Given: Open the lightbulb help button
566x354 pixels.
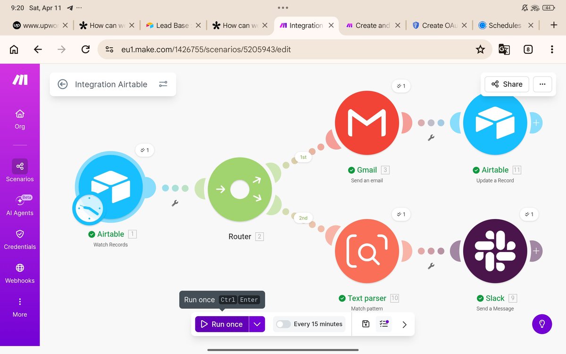Looking at the screenshot, I should (542, 324).
